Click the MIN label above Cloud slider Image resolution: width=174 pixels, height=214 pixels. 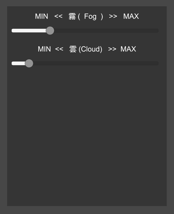(44, 49)
